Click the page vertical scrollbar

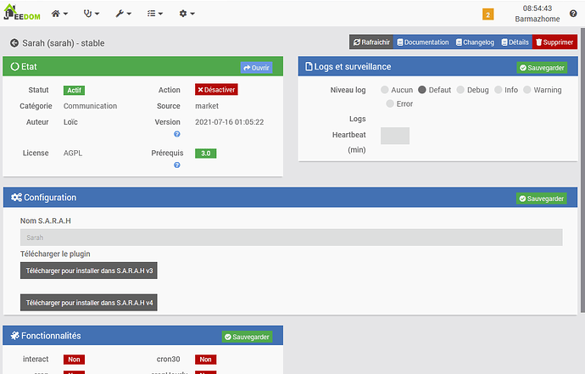pos(582,170)
